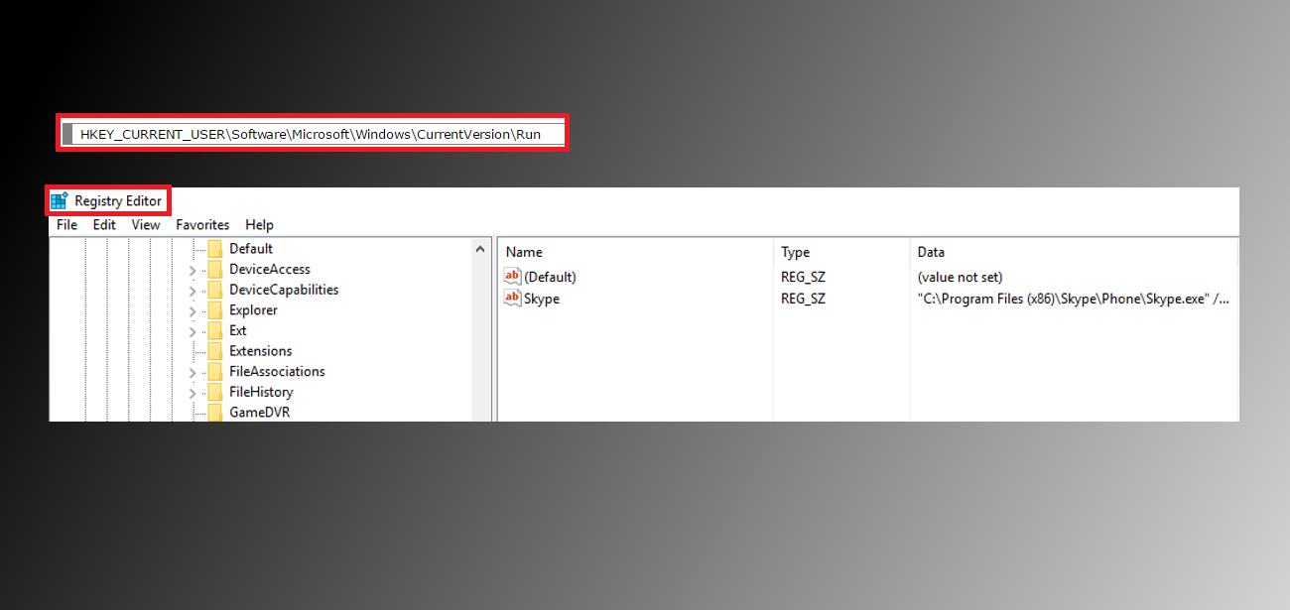Click the Registry Editor window title text
Viewport: 1290px width, 610px height.
(x=118, y=201)
